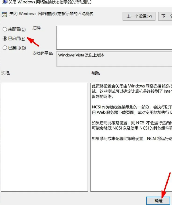This screenshot has width=172, height=205.
Task: Click the 'Windows Vista 及以上版本' platform text
Action: point(81,55)
